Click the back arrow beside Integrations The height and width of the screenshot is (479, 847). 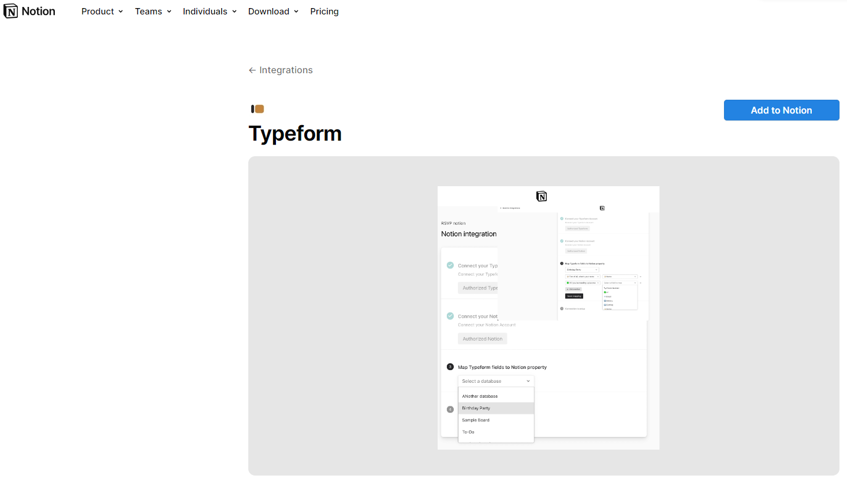(x=252, y=70)
